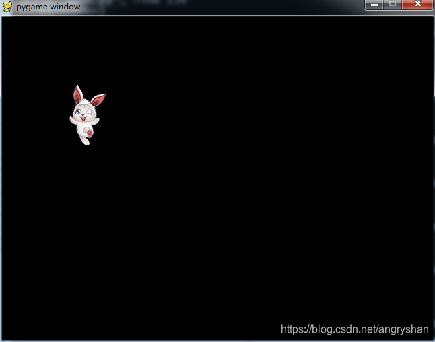Close the pygame window

[417, 5]
